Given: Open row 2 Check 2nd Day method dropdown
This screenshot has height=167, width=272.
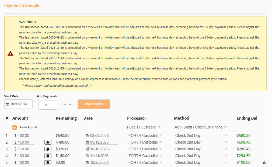Looking at the screenshot, I should (201, 142).
